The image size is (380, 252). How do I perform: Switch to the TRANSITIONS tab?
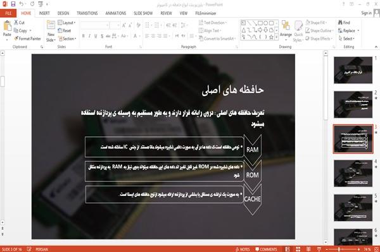coord(87,13)
